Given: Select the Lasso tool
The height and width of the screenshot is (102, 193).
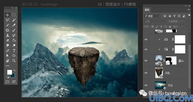Looking at the screenshot, I should click(x=7, y=20).
